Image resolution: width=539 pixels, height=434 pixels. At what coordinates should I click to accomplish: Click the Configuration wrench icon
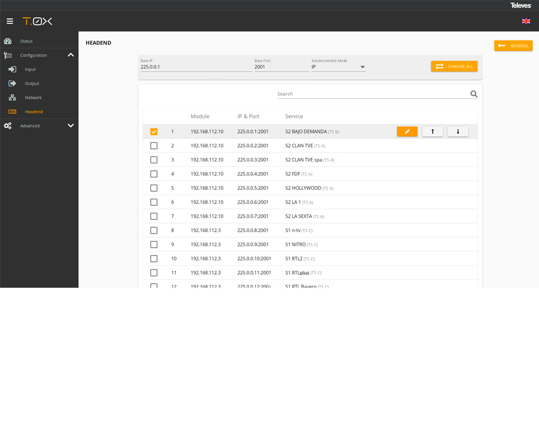coord(7,55)
